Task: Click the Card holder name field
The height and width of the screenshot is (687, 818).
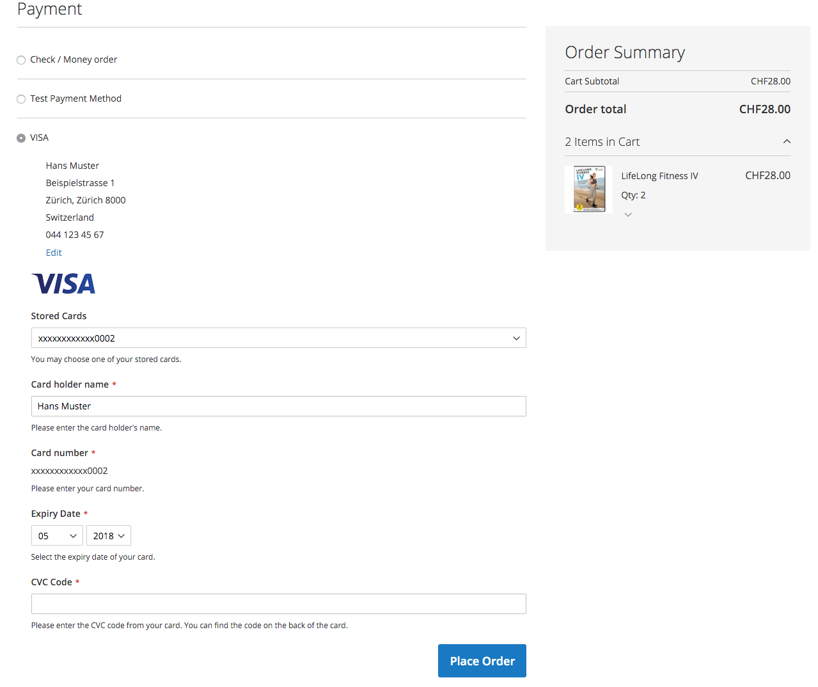Action: pyautogui.click(x=278, y=406)
